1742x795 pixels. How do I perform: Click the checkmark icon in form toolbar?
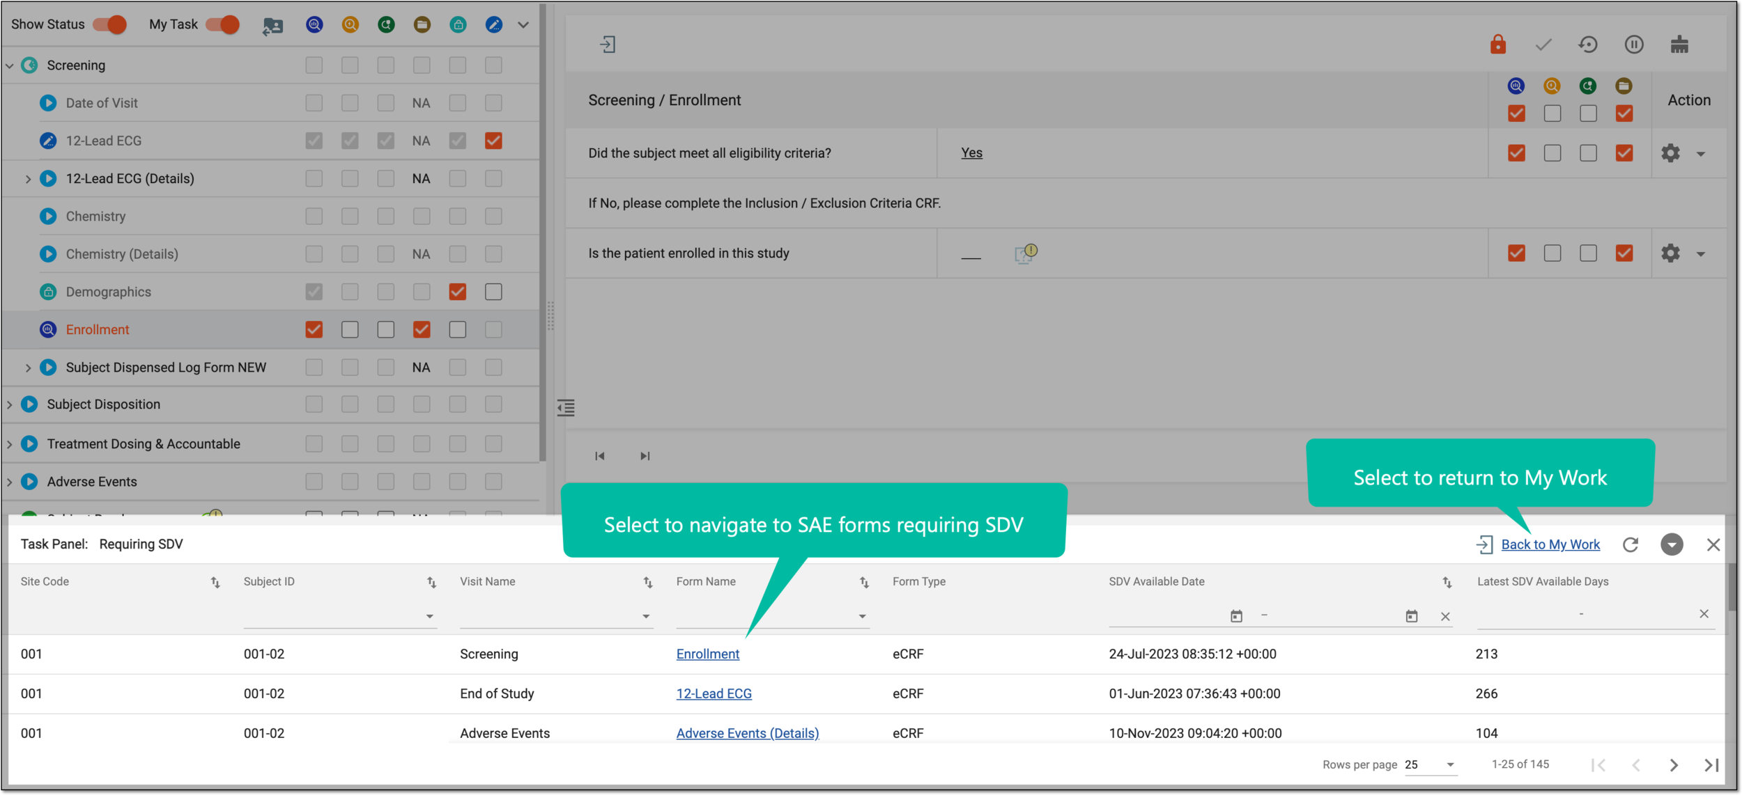[1543, 45]
